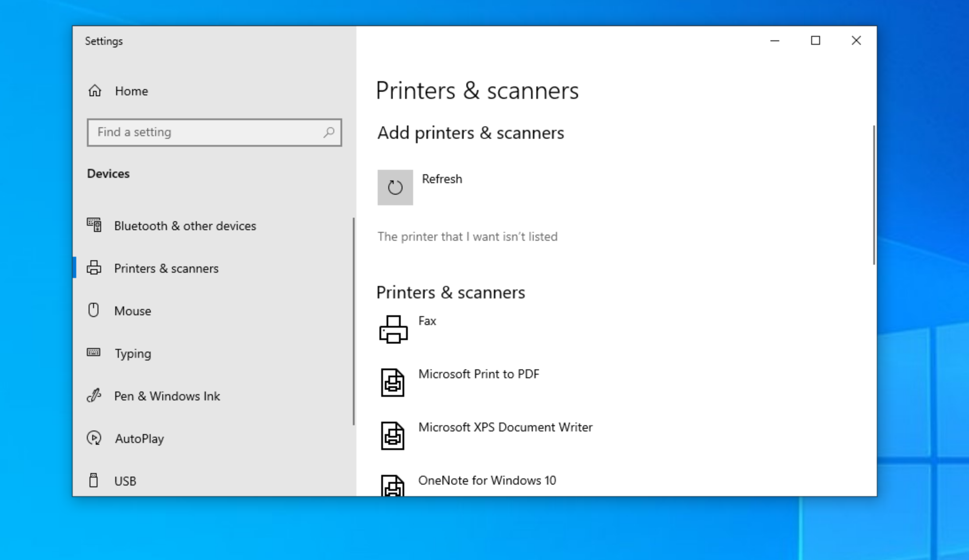Click the Bluetooth & other devices icon
The height and width of the screenshot is (560, 969).
click(94, 225)
